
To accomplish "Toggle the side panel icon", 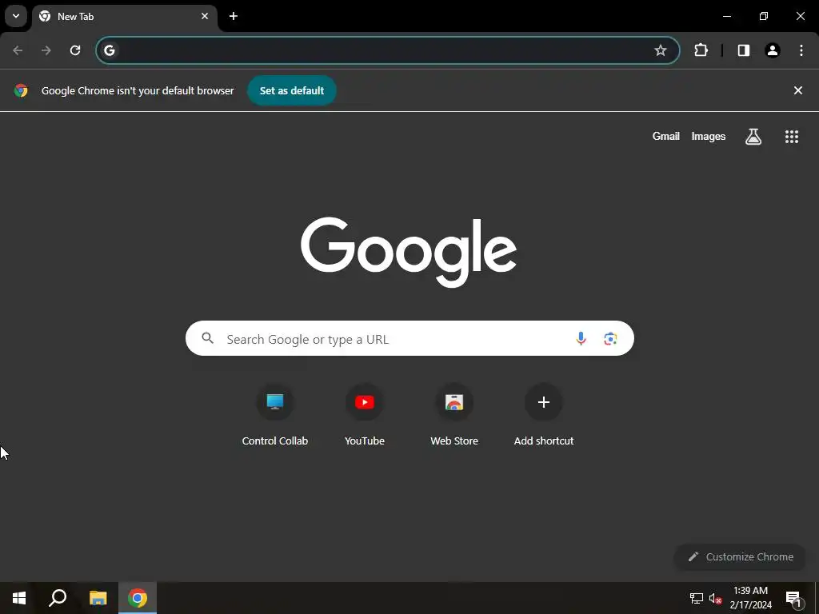I will click(744, 50).
